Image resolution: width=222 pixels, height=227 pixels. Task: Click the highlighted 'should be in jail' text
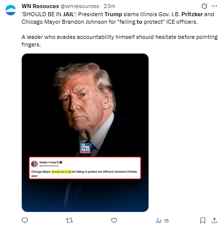coord(61,172)
